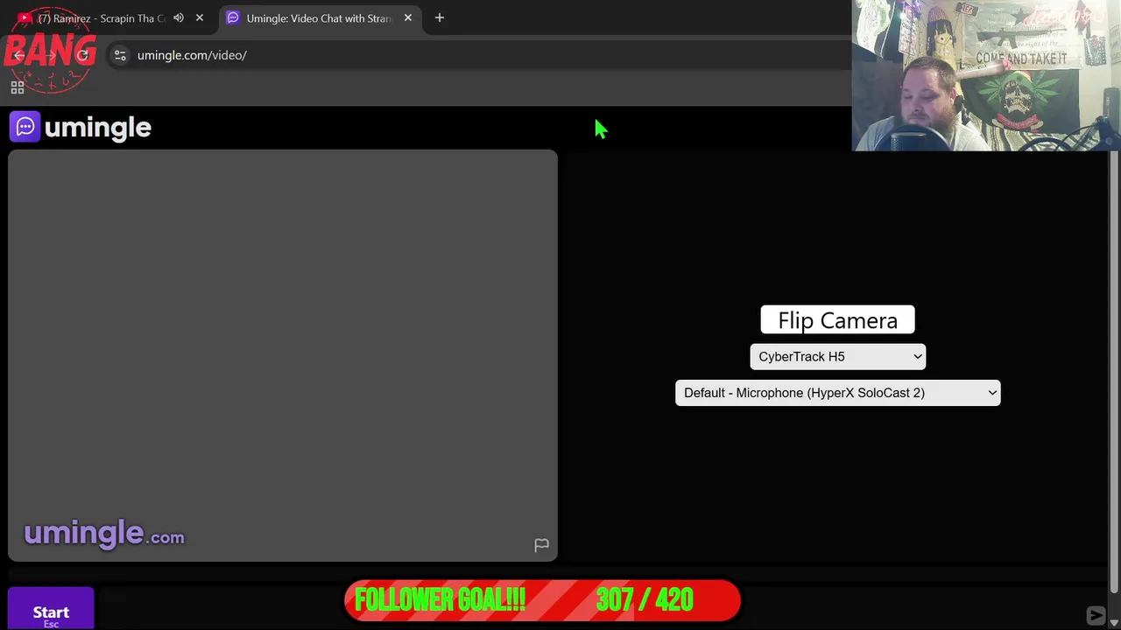Viewport: 1121px width, 630px height.
Task: Reload the current page
Action: pos(82,55)
